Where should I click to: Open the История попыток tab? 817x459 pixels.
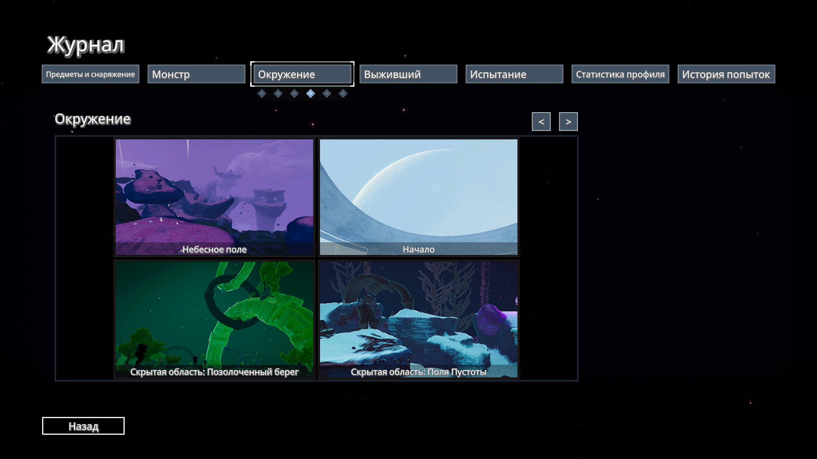726,74
